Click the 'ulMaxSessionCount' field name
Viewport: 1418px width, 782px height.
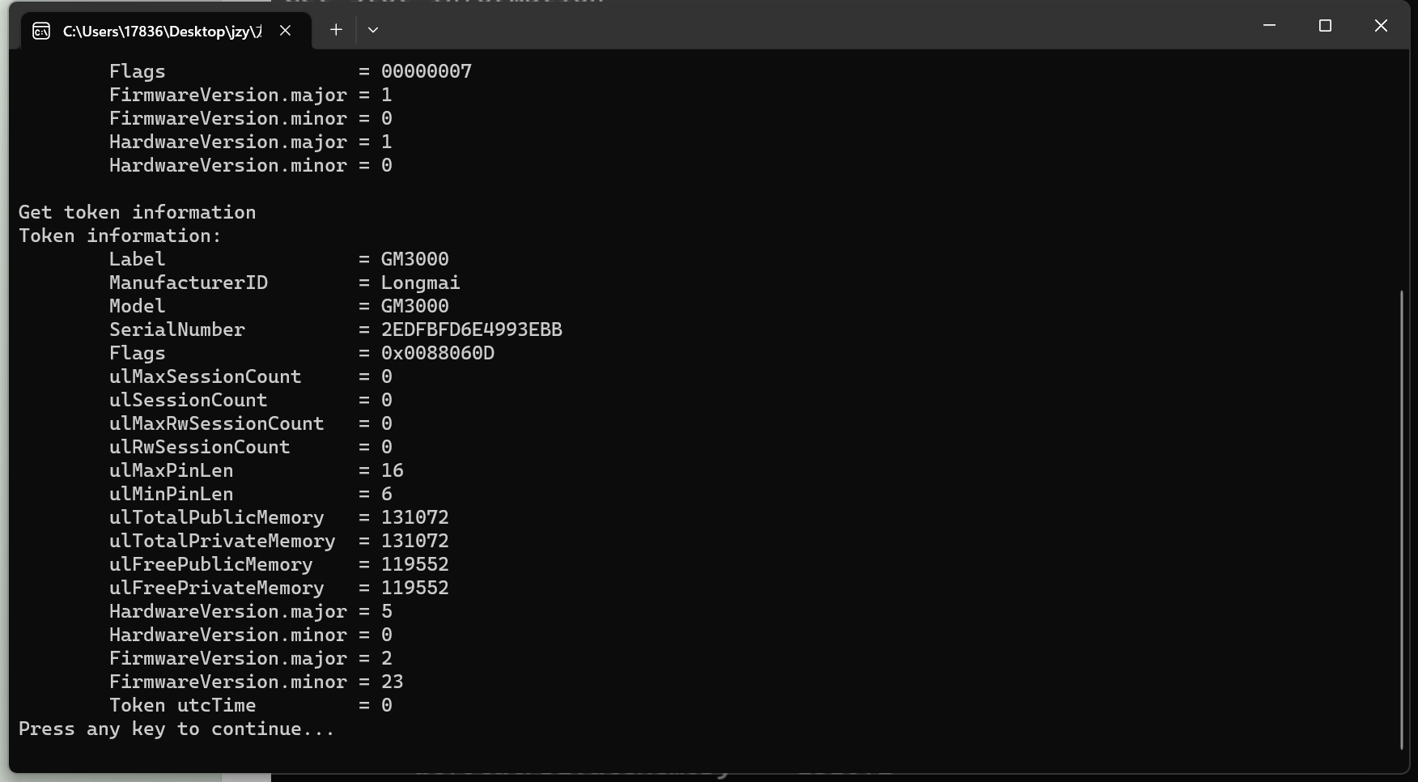point(206,376)
